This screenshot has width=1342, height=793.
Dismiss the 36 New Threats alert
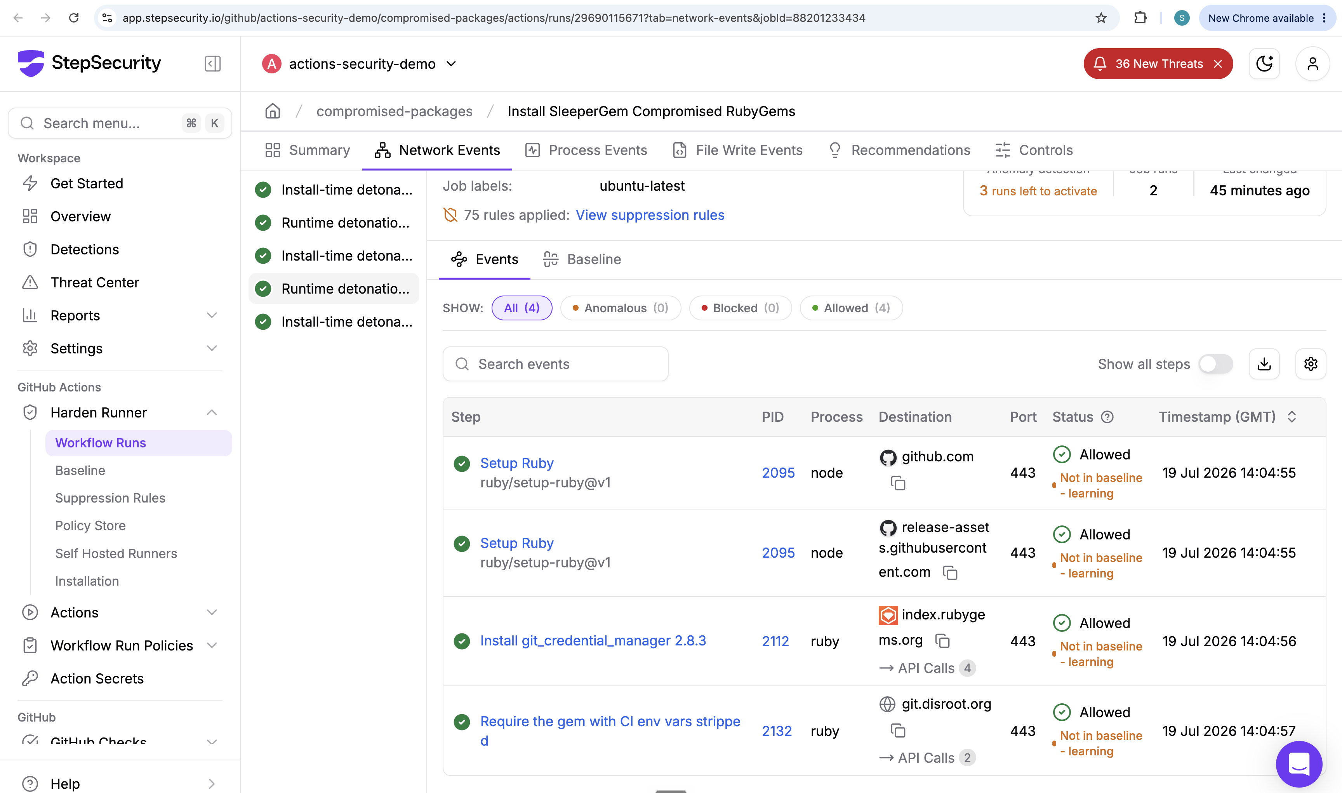1217,64
